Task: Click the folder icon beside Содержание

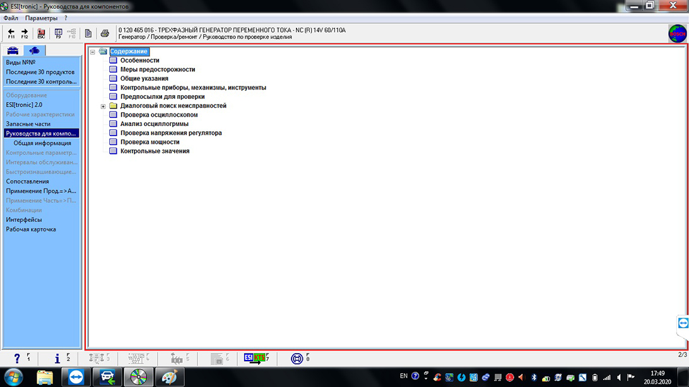Action: click(x=103, y=51)
